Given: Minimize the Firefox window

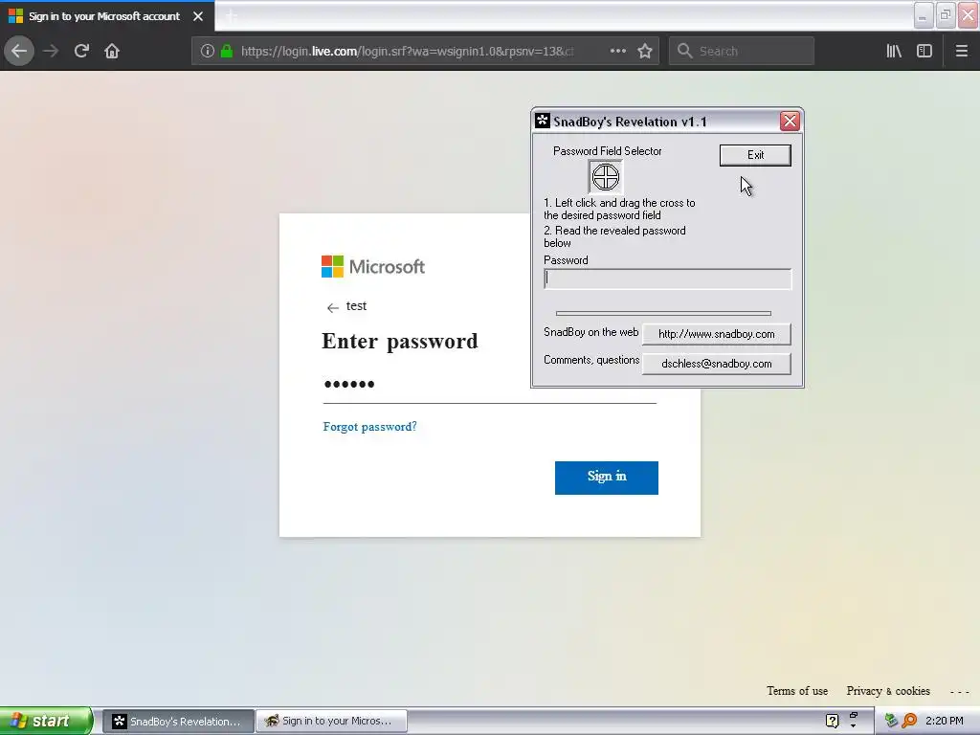Looking at the screenshot, I should point(924,15).
